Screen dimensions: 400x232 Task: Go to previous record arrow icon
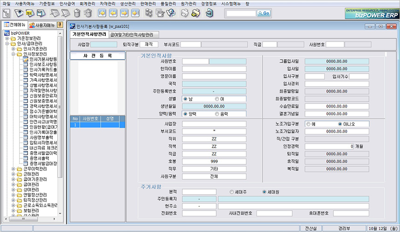click(x=113, y=13)
